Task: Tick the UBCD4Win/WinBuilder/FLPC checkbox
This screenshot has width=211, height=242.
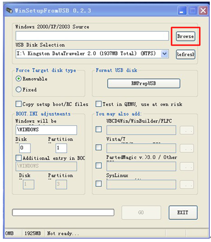Action: tap(98, 129)
